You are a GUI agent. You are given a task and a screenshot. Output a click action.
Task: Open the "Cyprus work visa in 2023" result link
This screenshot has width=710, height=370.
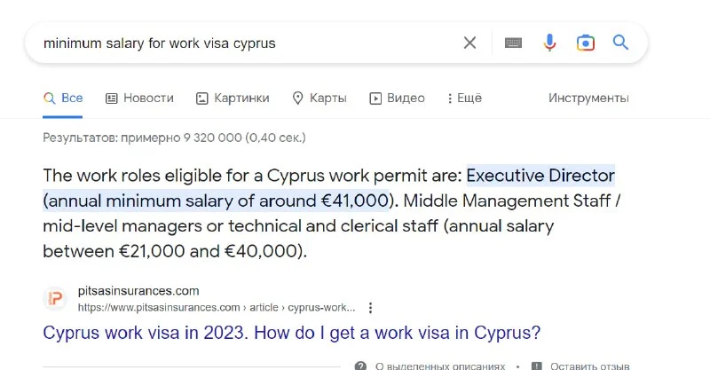[292, 334]
